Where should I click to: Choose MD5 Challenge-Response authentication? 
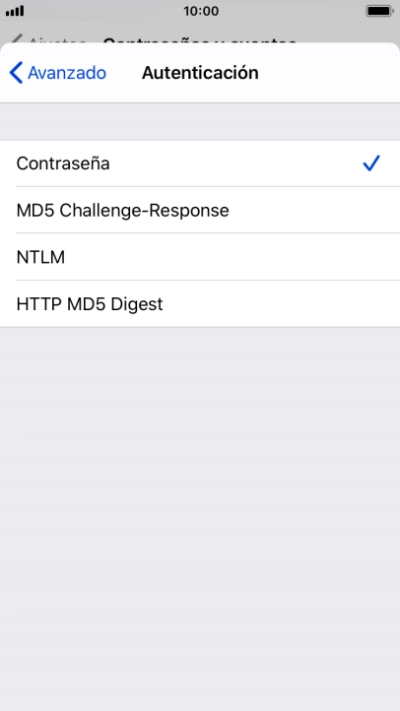tap(200, 210)
